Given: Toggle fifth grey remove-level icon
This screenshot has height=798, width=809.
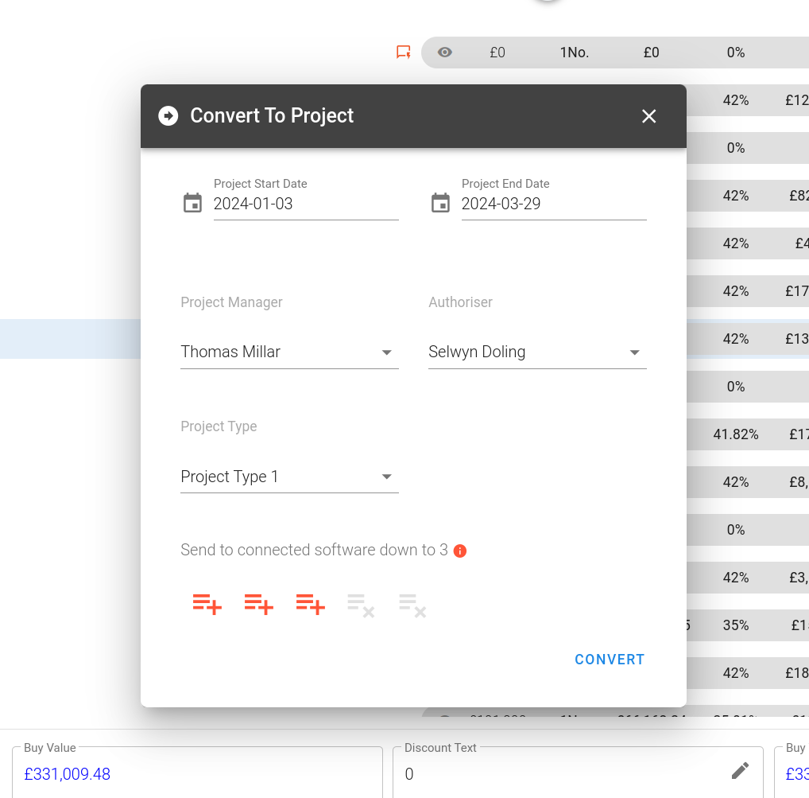Looking at the screenshot, I should [412, 605].
